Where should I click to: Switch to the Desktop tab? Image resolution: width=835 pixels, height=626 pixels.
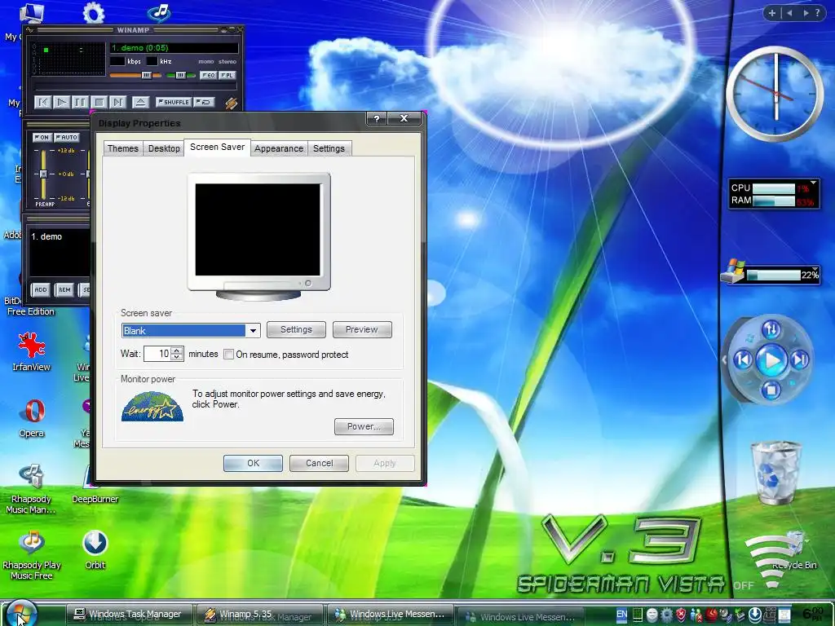coord(164,148)
